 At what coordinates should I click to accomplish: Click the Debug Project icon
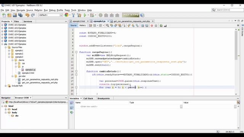point(92,15)
